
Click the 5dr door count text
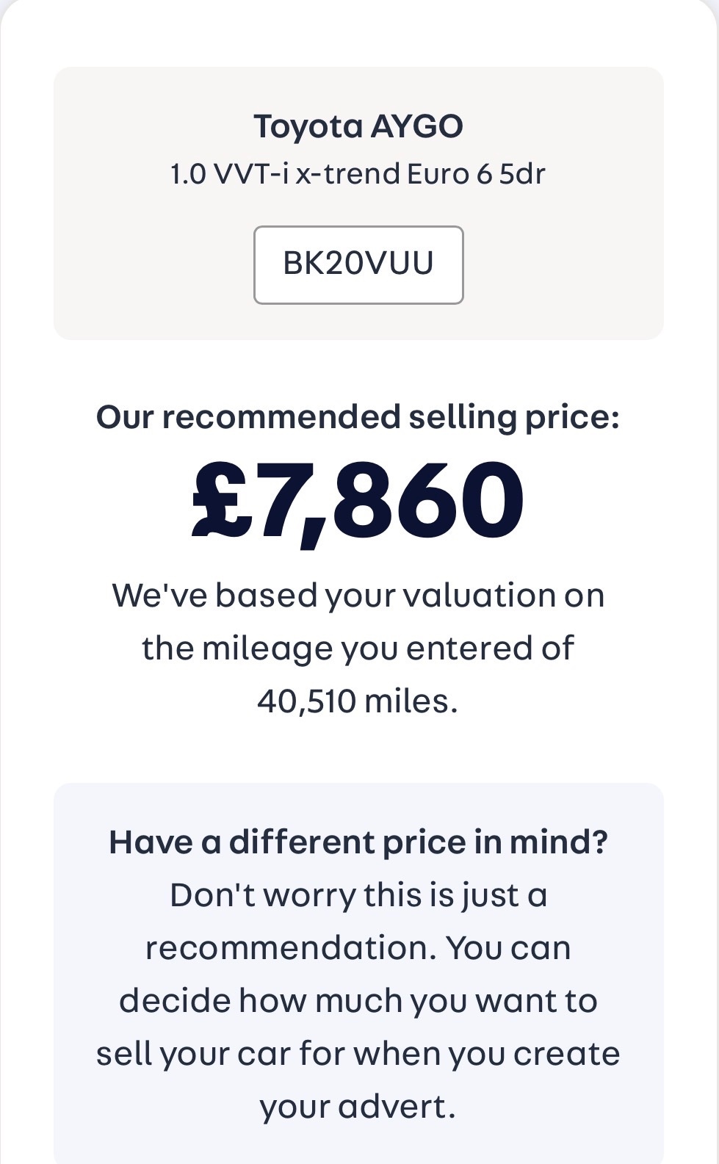522,175
